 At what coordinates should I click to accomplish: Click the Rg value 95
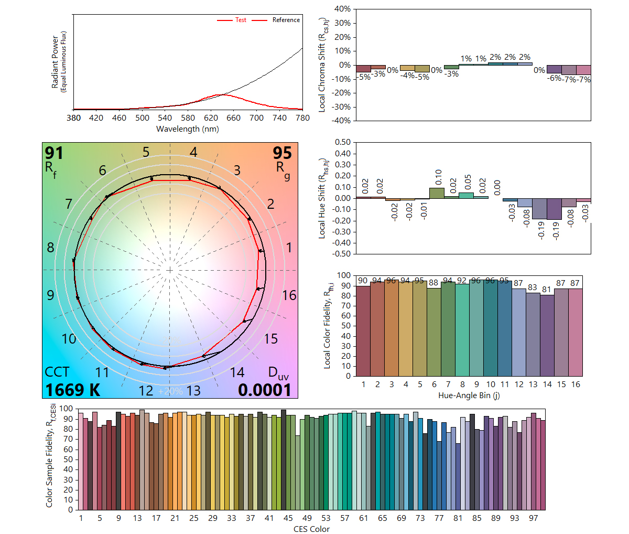tap(282, 153)
